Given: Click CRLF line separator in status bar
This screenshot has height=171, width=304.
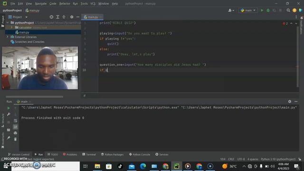Looking at the screenshot, I should coord(231,159).
